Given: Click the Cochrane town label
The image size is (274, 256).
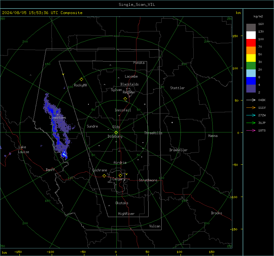Looking at the screenshot, I should [100, 170].
